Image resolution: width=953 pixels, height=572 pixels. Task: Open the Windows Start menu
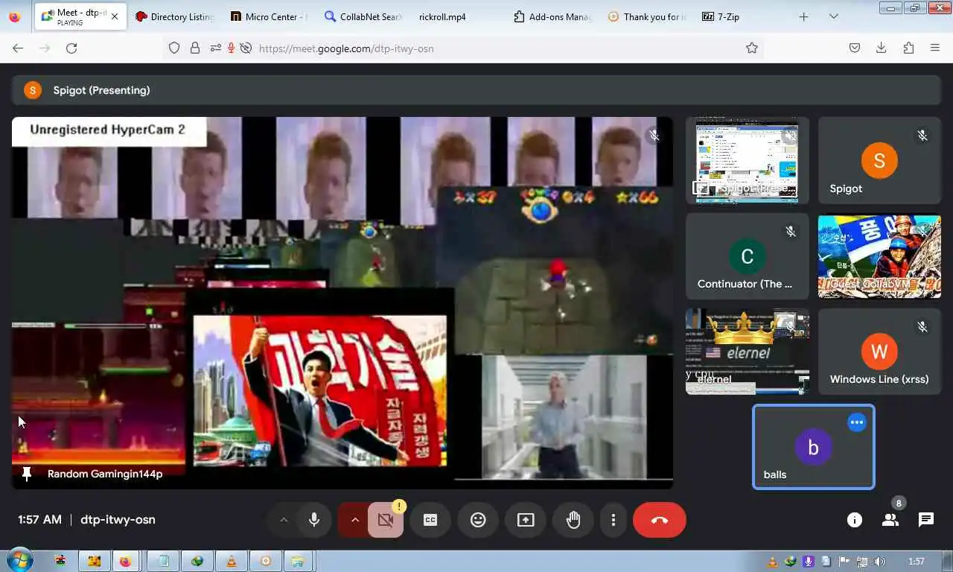tap(19, 560)
